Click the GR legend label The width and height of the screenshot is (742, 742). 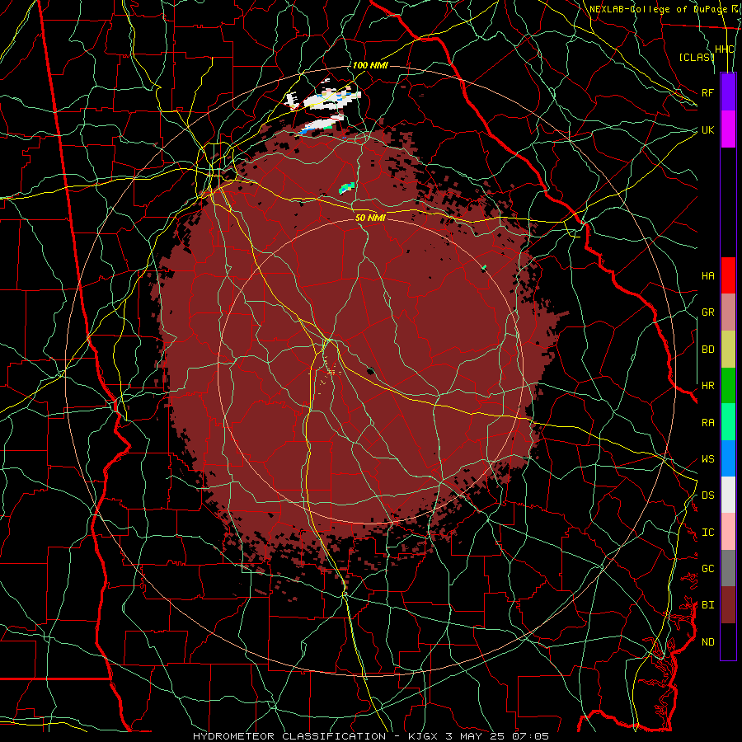(x=707, y=312)
